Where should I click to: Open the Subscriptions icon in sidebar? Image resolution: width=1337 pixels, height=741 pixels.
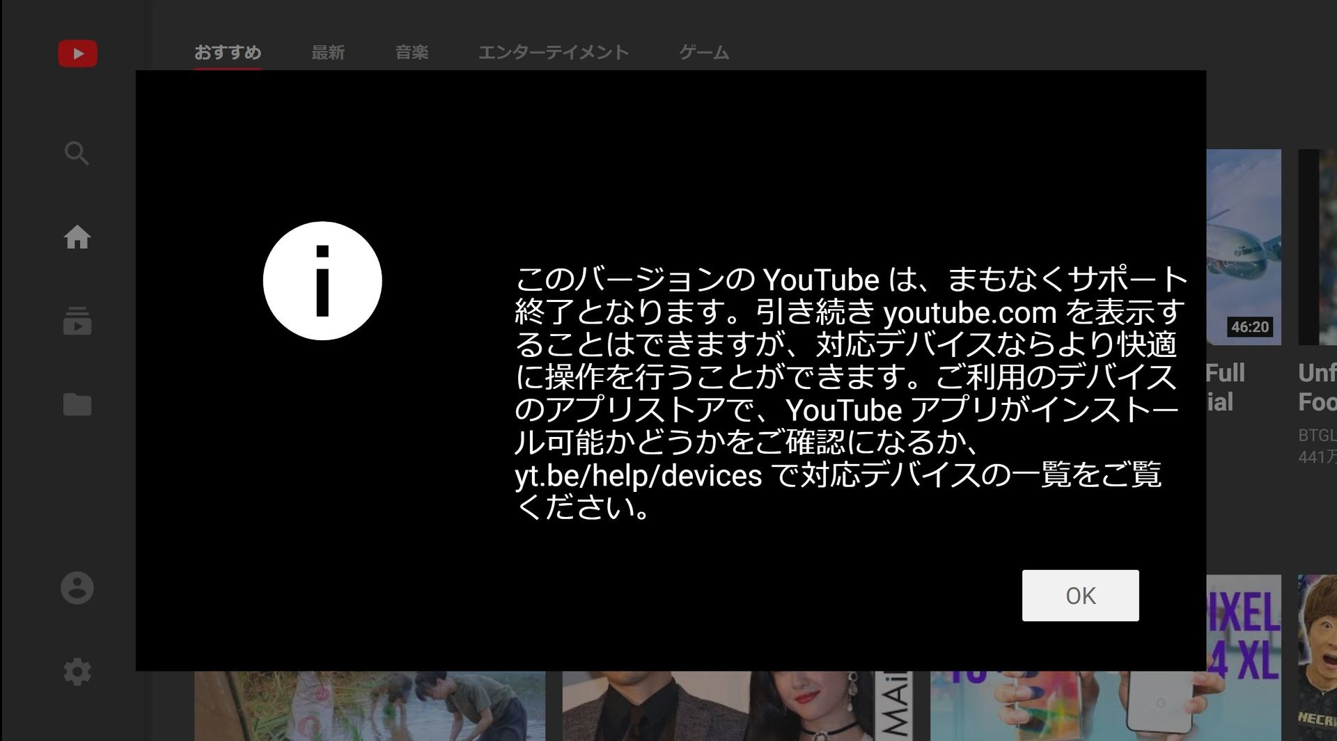click(77, 321)
